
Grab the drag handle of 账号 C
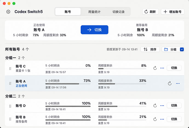tap(10, 68)
